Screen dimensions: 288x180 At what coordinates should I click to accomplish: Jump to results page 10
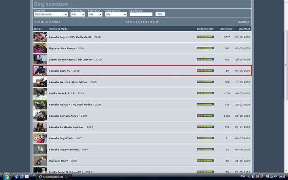pos(157,22)
